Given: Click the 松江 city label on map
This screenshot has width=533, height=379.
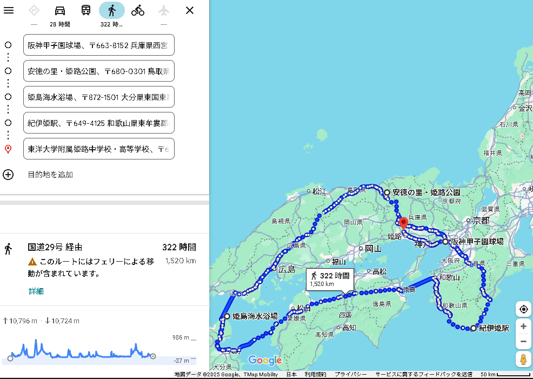Looking at the screenshot, I should pyautogui.click(x=319, y=191).
